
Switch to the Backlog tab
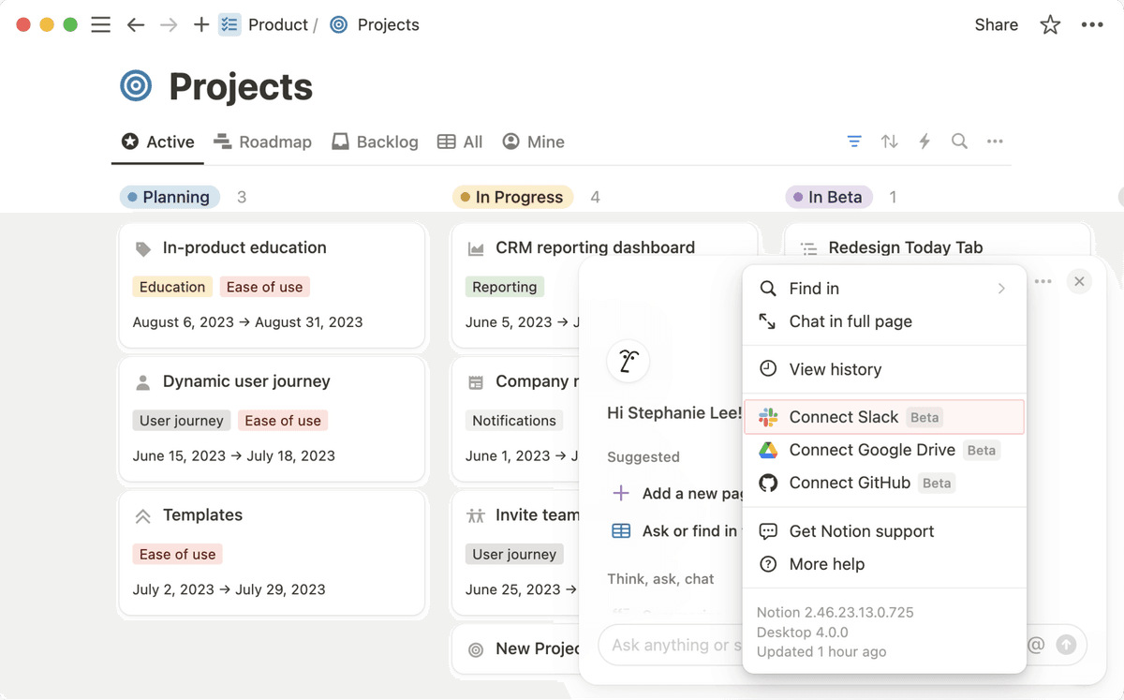coord(375,142)
